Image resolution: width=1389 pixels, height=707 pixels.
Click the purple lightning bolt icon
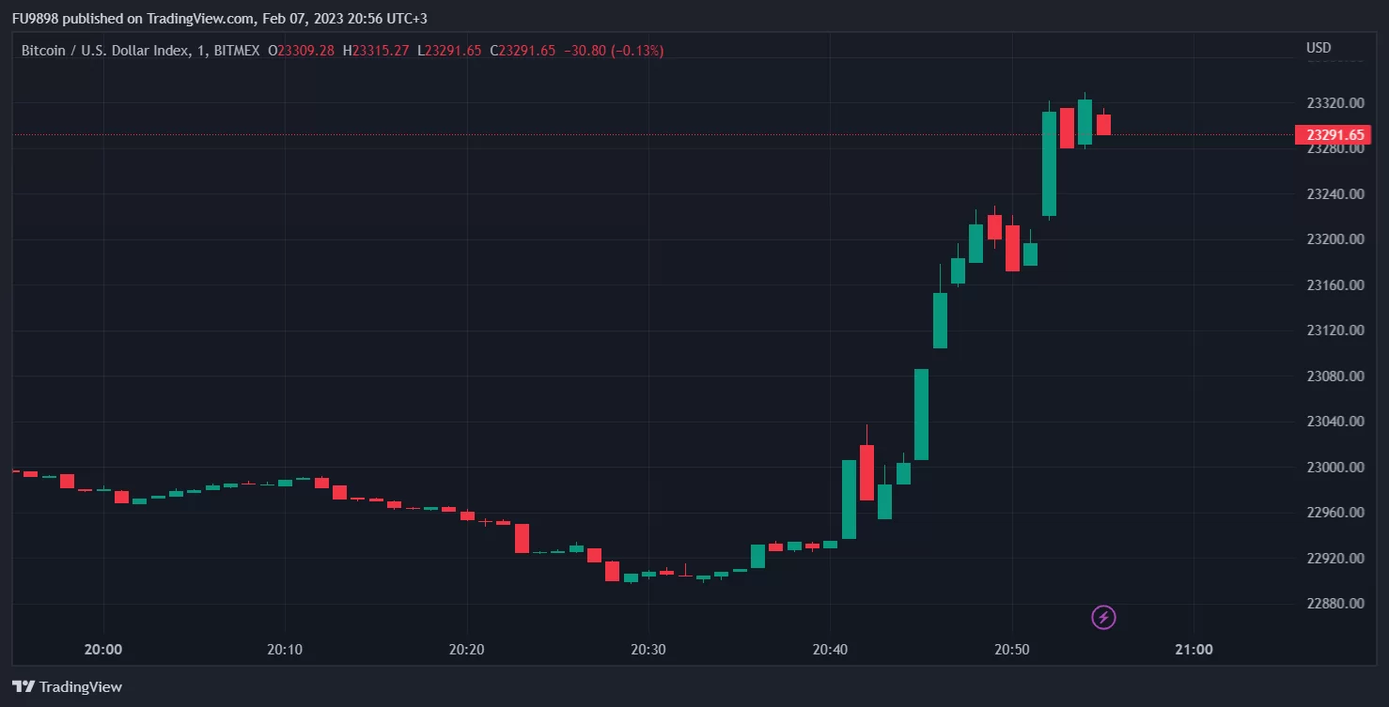[1104, 617]
